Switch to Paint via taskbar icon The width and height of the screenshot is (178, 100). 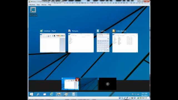66,94
